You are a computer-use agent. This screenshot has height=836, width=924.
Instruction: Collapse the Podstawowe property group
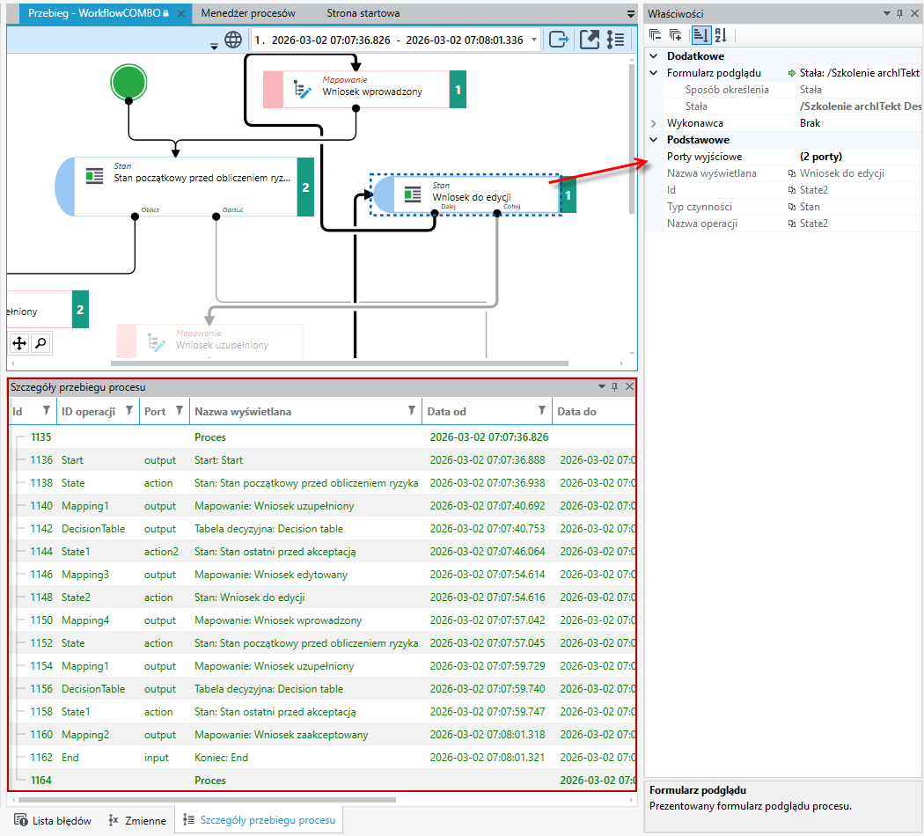tap(654, 140)
